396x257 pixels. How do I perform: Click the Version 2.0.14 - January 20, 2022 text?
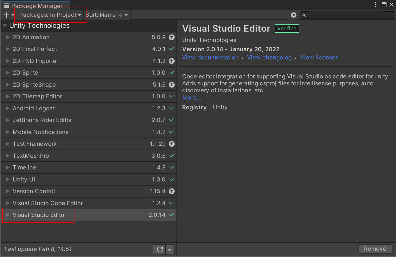pyautogui.click(x=231, y=49)
